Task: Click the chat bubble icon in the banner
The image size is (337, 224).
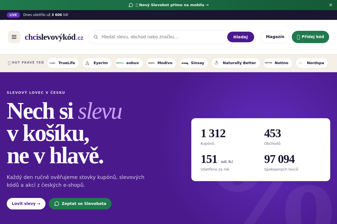Action: click(131, 5)
